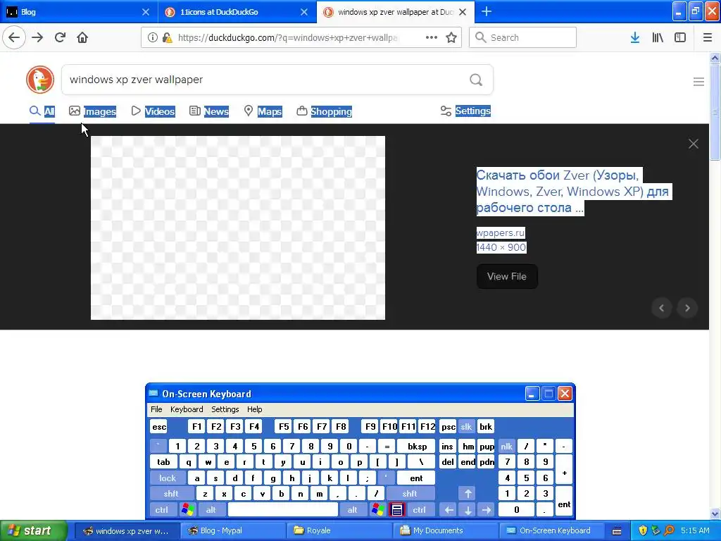Screen dimensions: 721x541
Task: Open the DuckDuckGo side menu icon
Action: [x=698, y=82]
